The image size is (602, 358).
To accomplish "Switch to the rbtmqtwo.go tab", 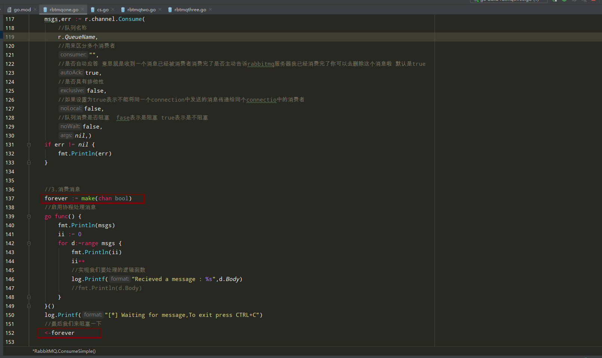I will [x=141, y=9].
